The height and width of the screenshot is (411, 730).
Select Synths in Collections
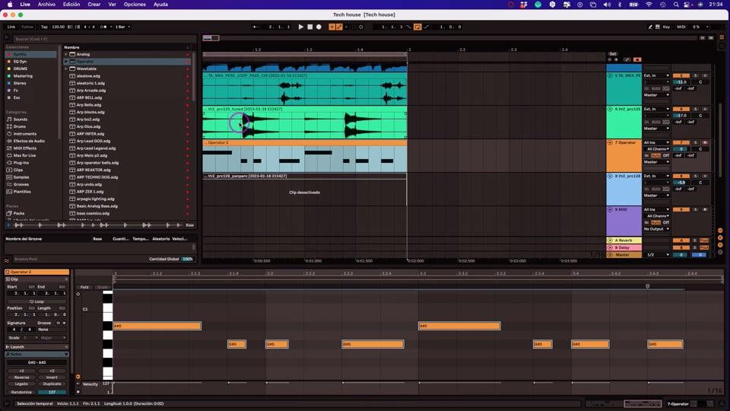[30, 54]
